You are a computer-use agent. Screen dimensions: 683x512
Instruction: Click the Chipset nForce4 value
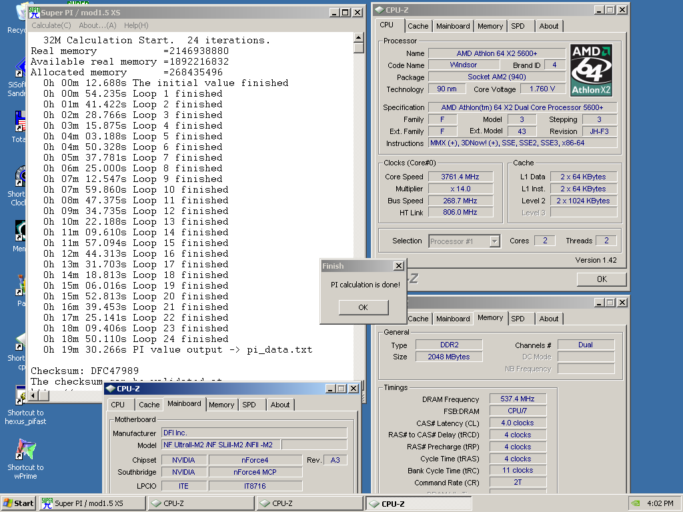click(x=255, y=460)
